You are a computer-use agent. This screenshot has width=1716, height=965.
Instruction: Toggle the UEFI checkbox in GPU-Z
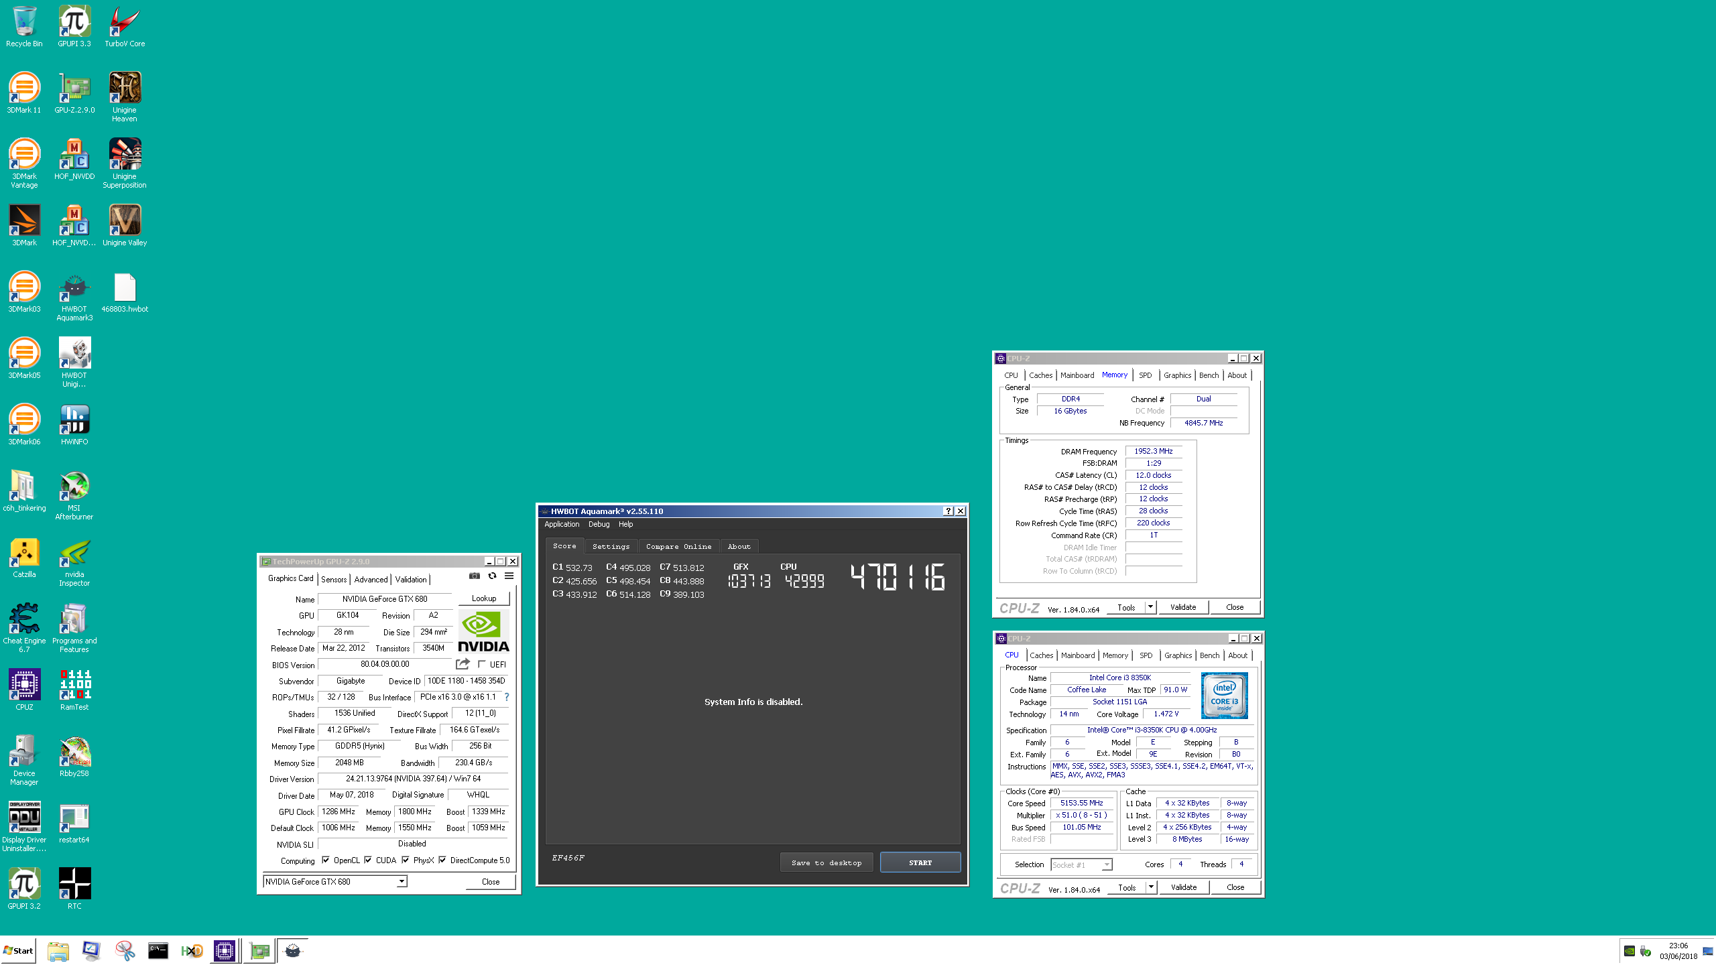482,664
